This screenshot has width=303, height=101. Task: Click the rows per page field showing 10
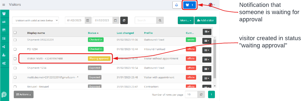[191, 95]
